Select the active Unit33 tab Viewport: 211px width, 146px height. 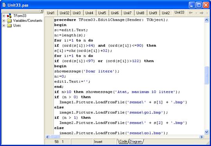coord(179,12)
